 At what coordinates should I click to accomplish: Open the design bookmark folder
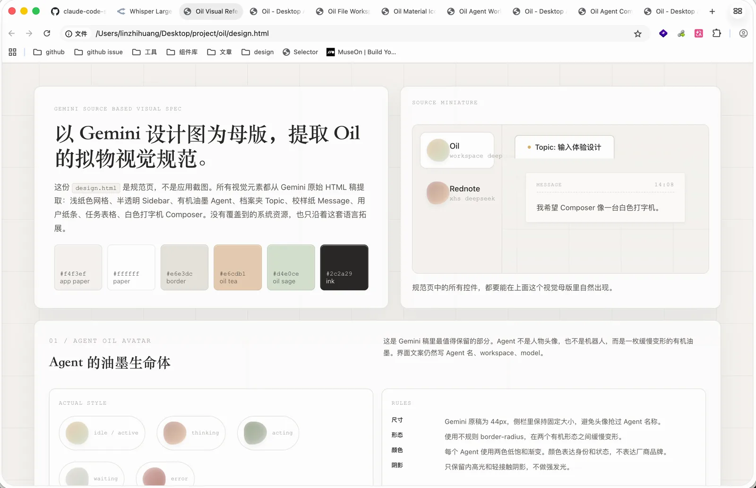[x=258, y=52]
